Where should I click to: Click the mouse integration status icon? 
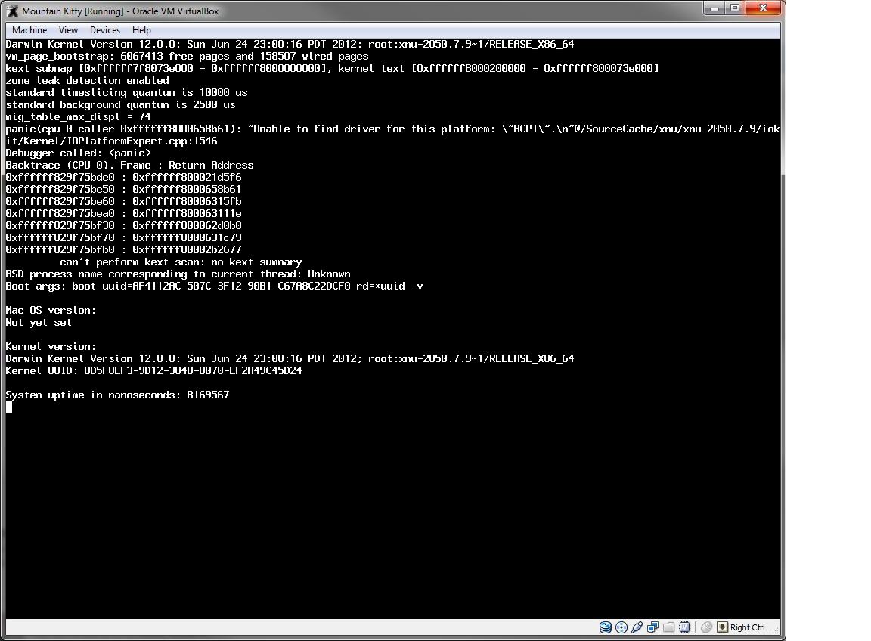coord(707,627)
